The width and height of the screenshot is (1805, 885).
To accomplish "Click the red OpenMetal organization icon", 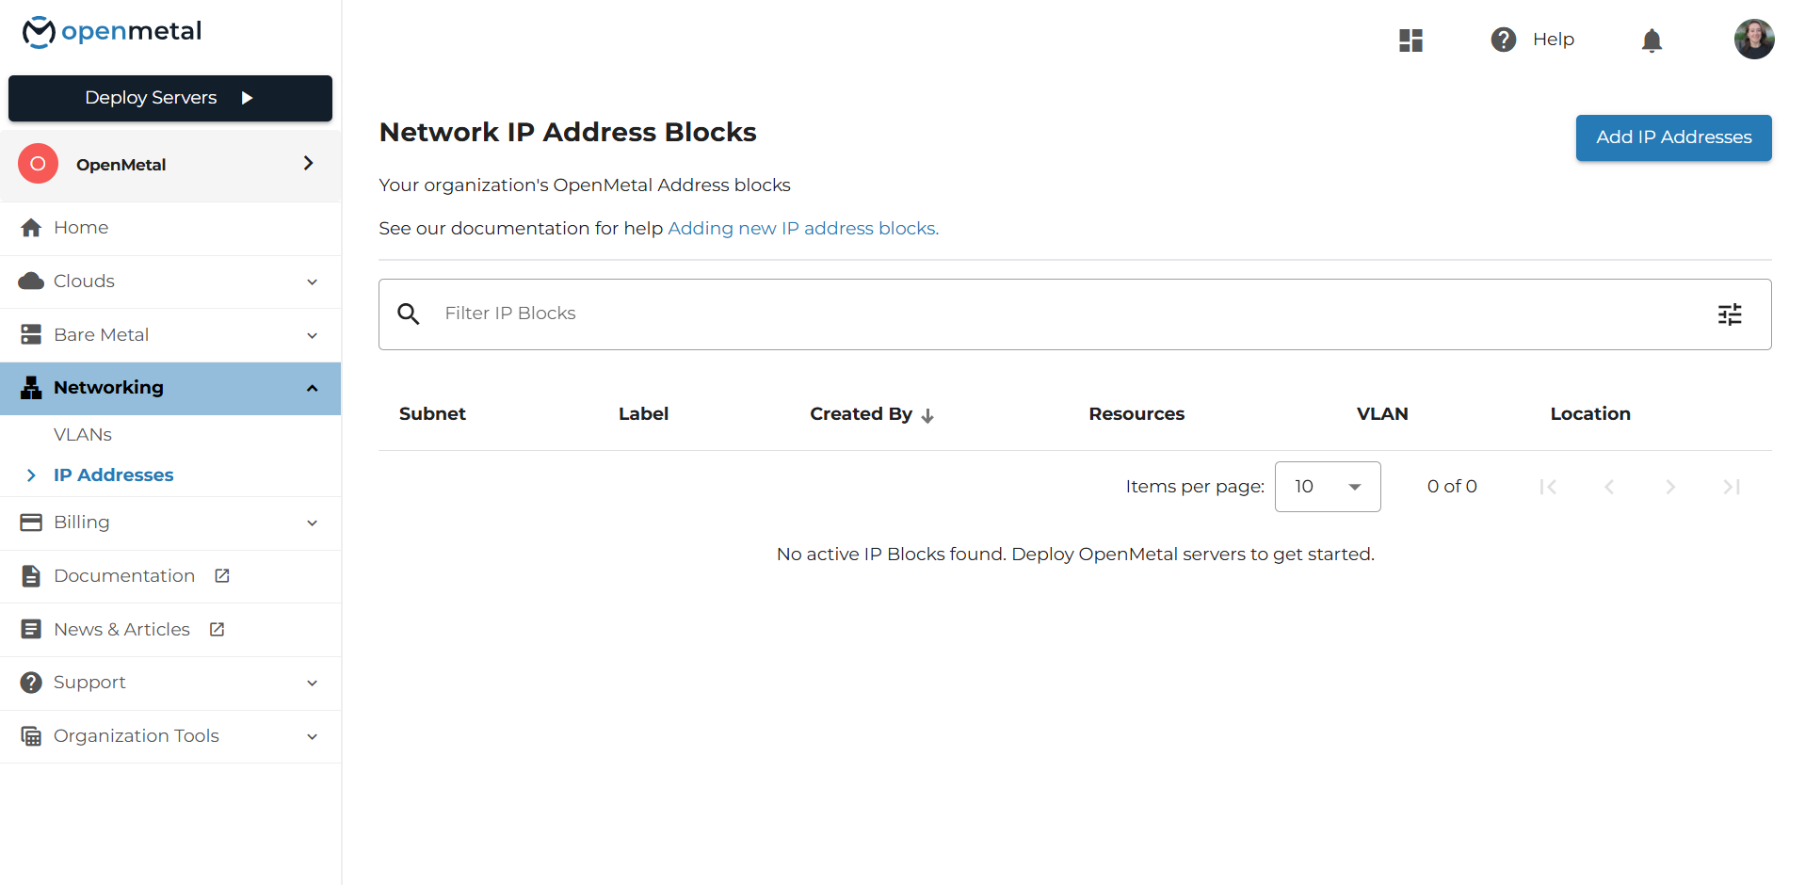I will [38, 164].
